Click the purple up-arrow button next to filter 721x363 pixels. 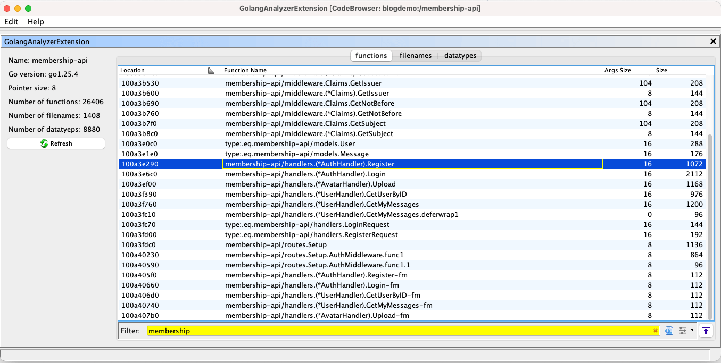(706, 331)
